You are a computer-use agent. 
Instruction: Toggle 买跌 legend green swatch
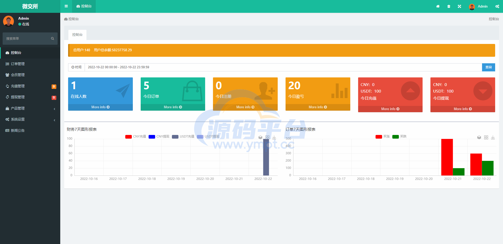(x=396, y=137)
